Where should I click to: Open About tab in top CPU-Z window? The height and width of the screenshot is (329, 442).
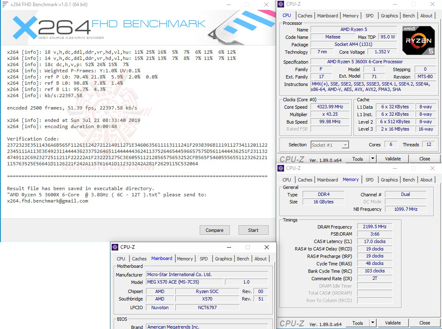pos(426,16)
